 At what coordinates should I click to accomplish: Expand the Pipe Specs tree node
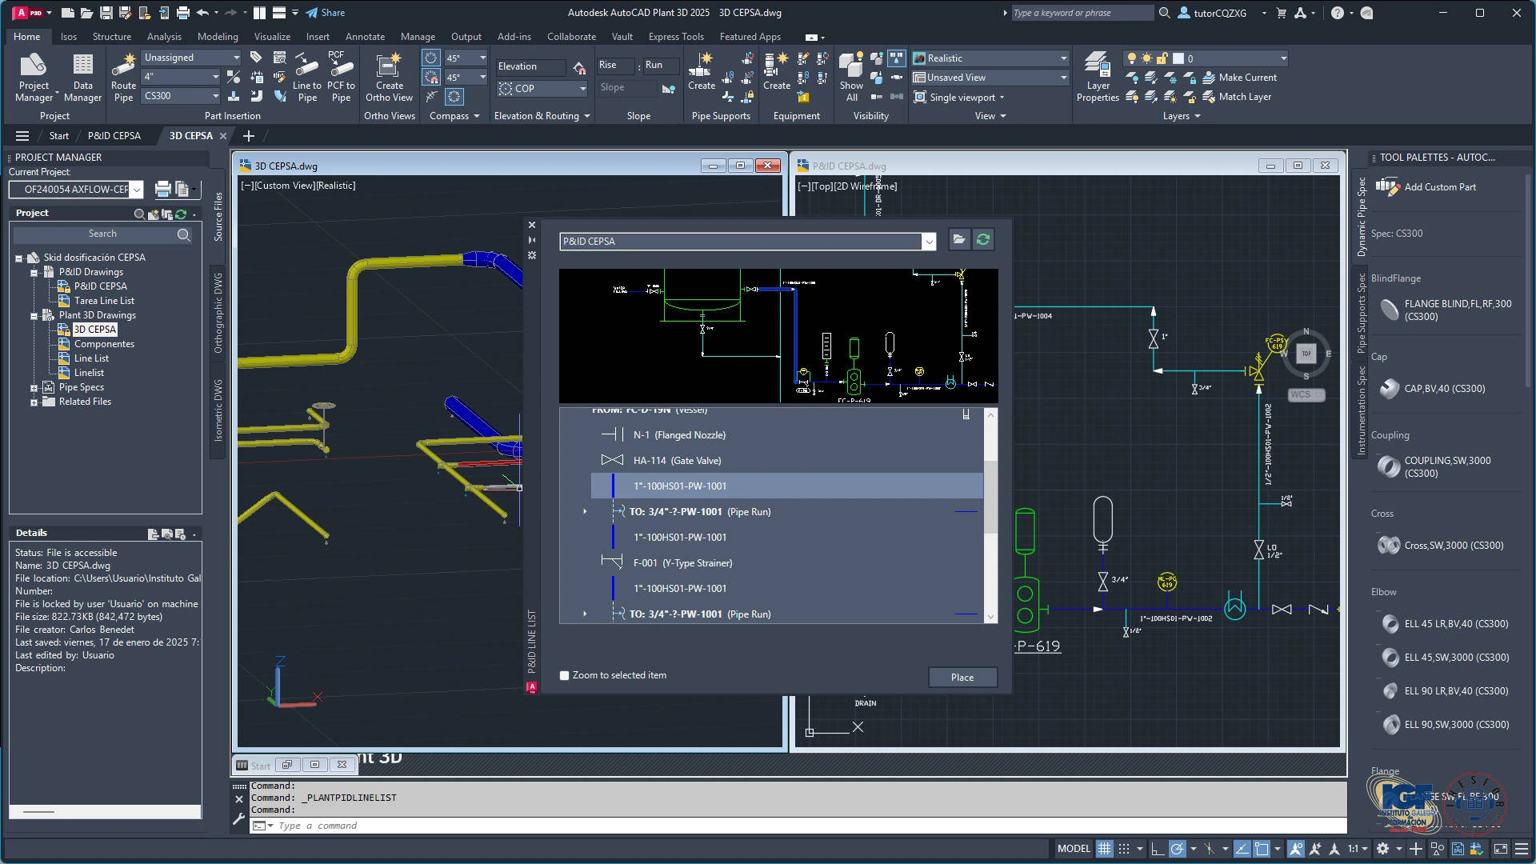(34, 388)
